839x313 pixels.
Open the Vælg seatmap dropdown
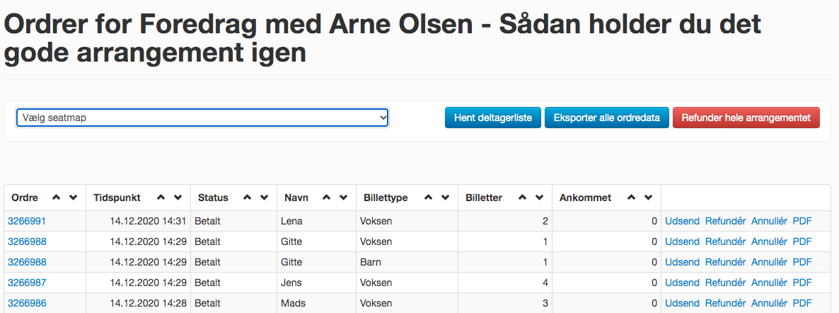click(202, 118)
